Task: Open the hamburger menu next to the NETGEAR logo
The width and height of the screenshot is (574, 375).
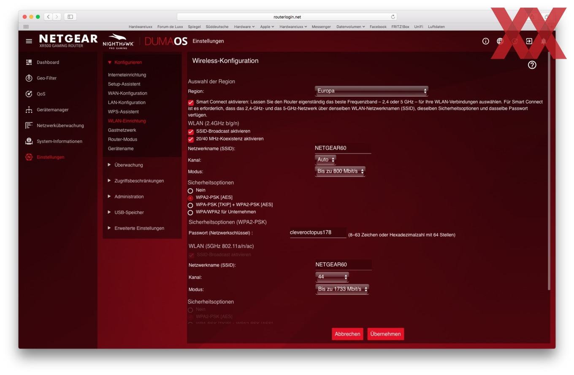Action: (29, 41)
